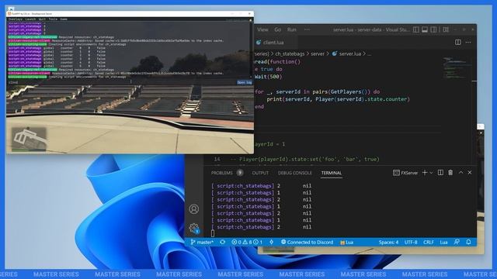This screenshot has height=279, width=497.
Task: Open the Go menu in VS Code
Action: click(x=278, y=29)
